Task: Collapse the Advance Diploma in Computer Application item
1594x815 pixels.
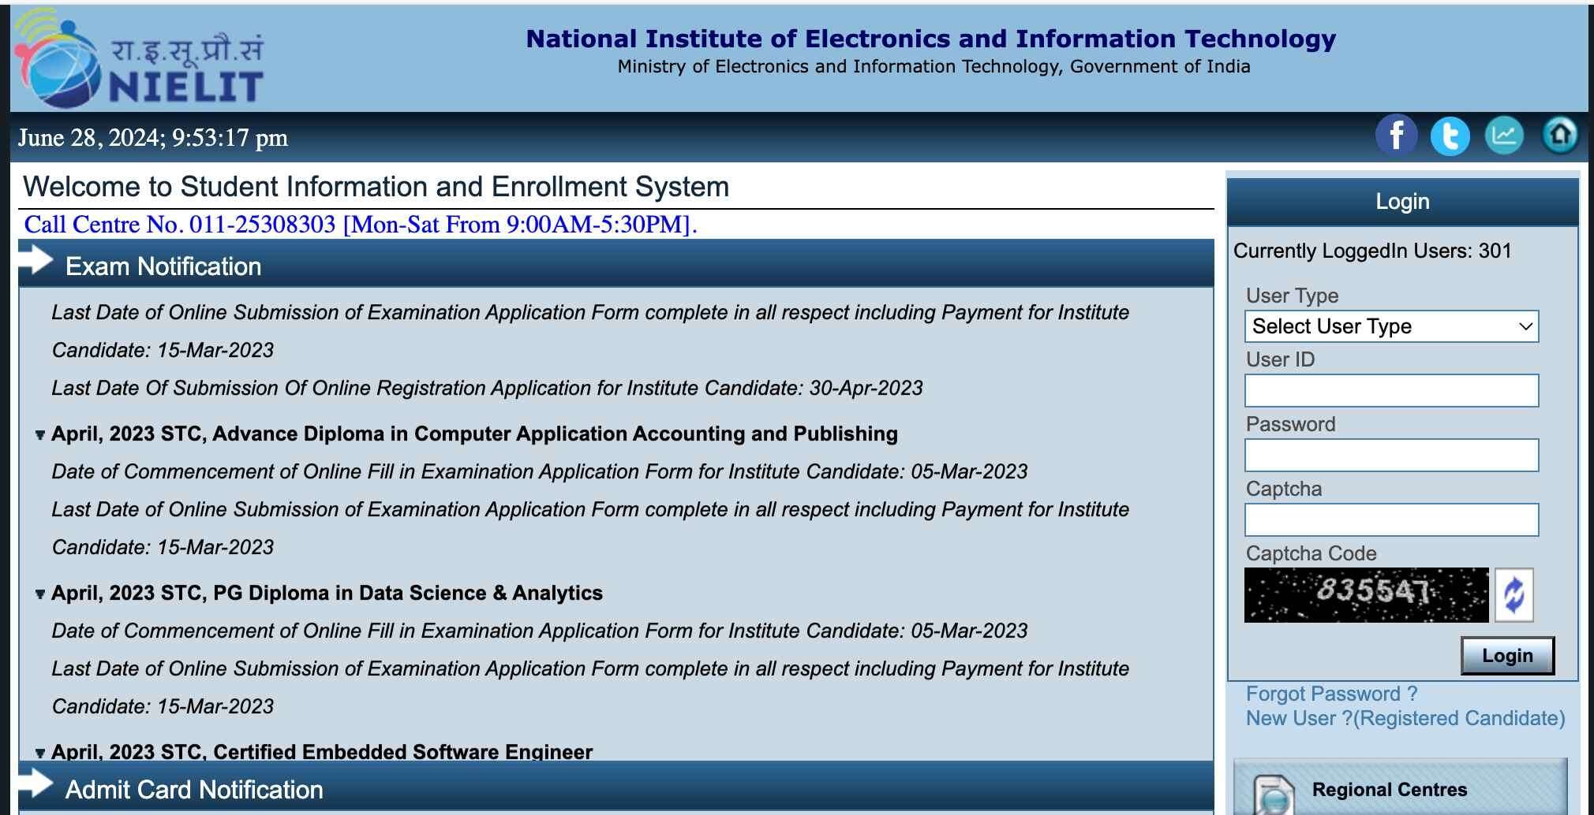Action: (x=40, y=435)
